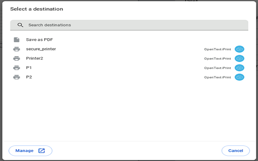The height and width of the screenshot is (161, 258).
Task: Click the printer icon beside P1
Action: coord(17,68)
